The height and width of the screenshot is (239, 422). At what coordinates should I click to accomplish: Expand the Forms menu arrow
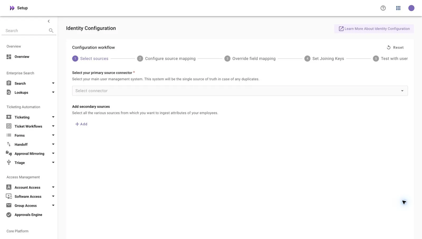click(x=53, y=135)
